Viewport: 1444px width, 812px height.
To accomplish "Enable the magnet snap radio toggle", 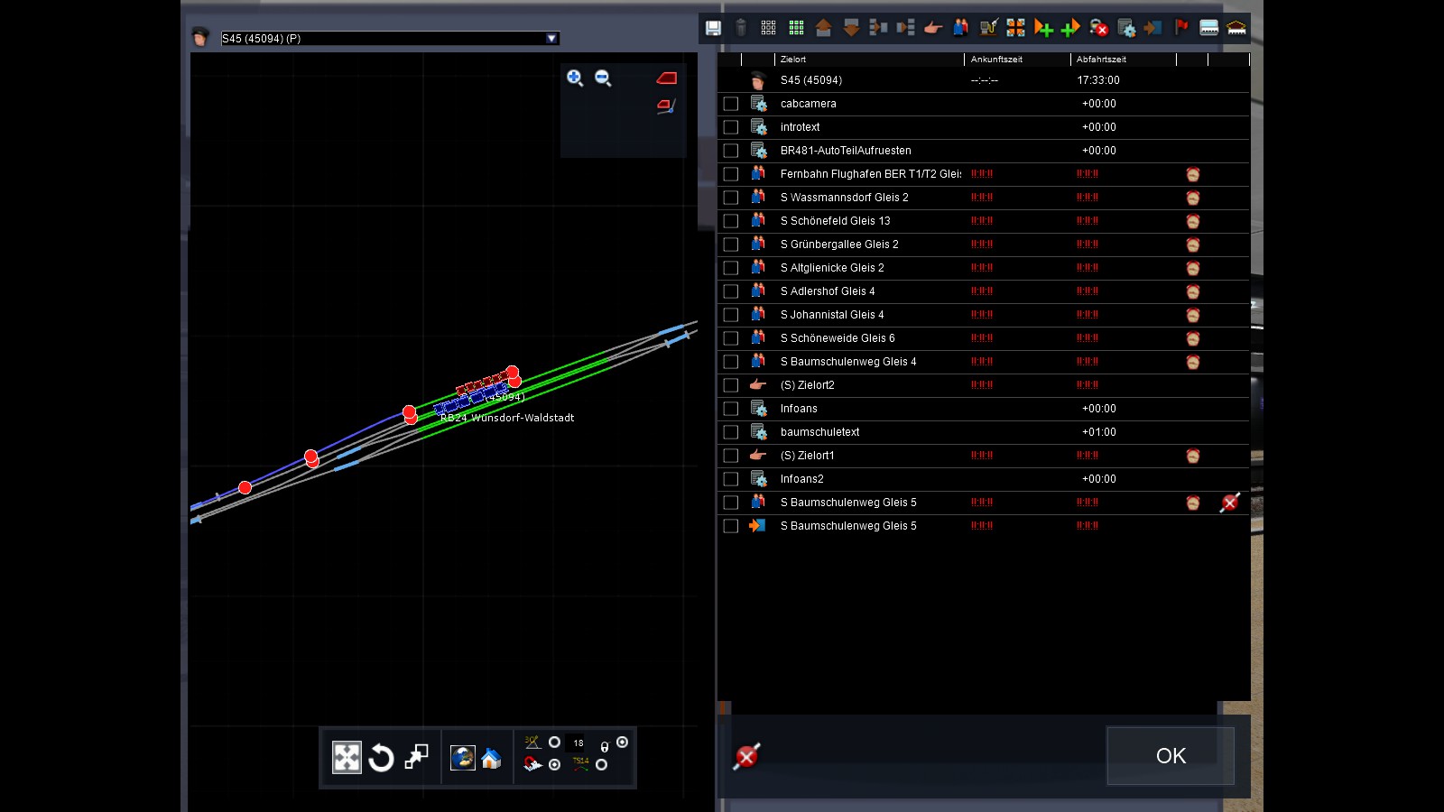I will (554, 764).
